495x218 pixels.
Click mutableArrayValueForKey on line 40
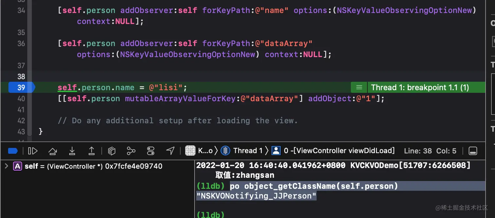pyautogui.click(x=180, y=99)
